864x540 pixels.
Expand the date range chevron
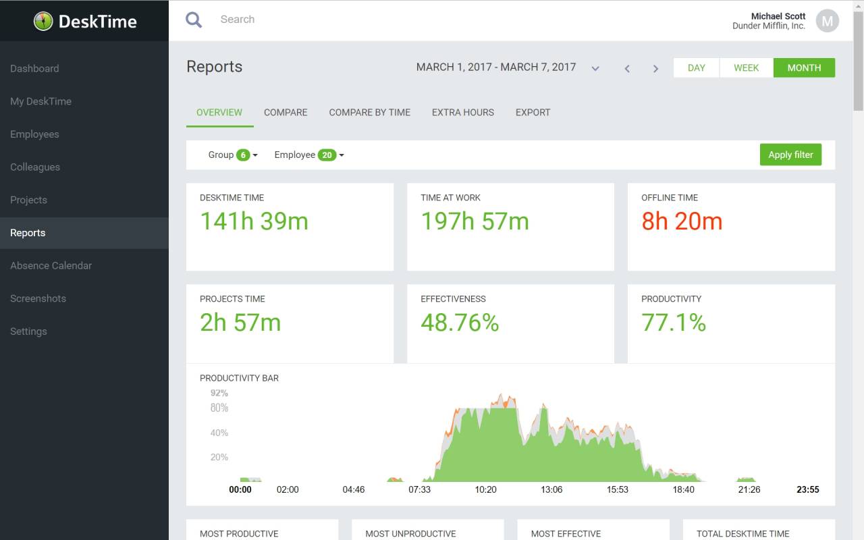pos(595,68)
